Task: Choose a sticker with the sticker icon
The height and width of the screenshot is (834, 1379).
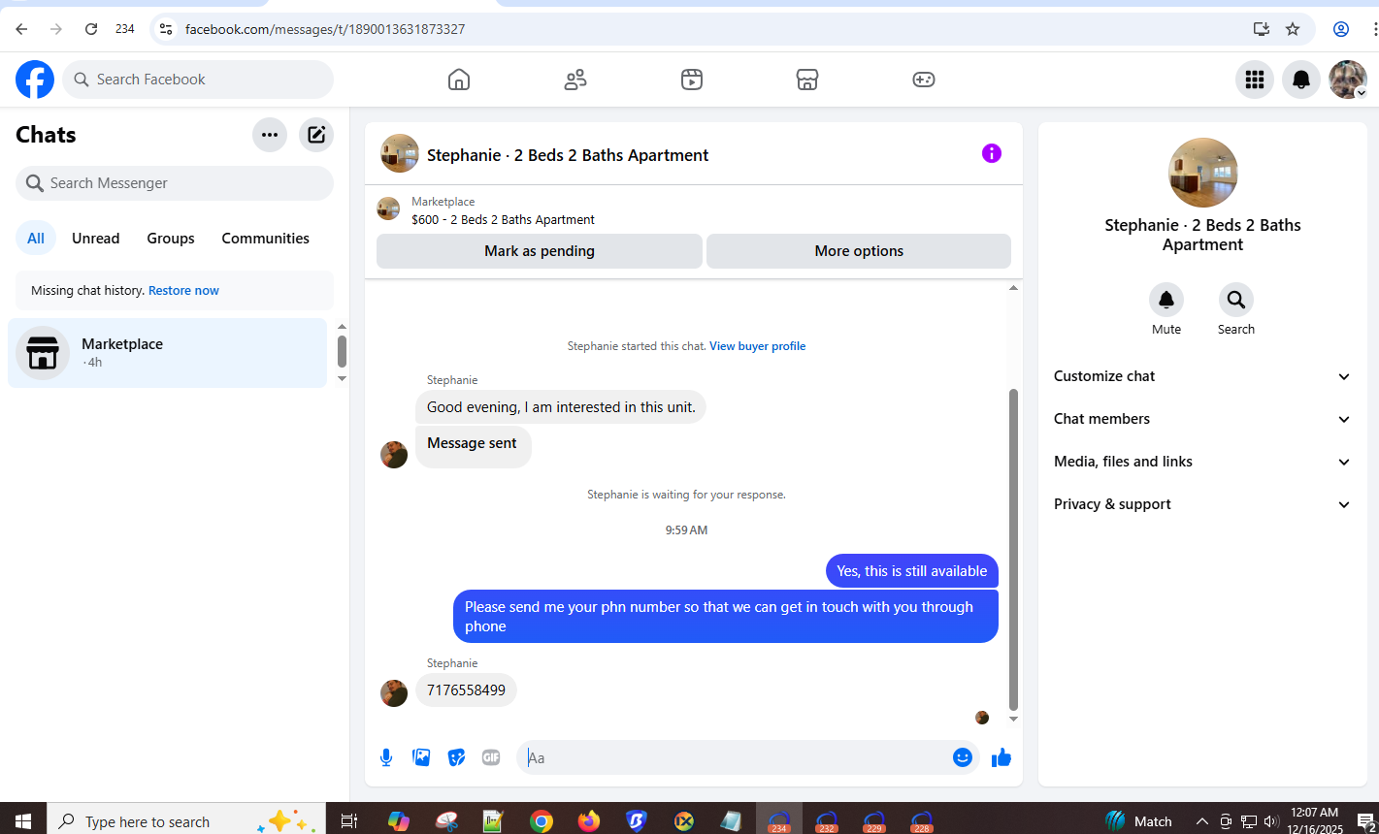Action: [456, 757]
